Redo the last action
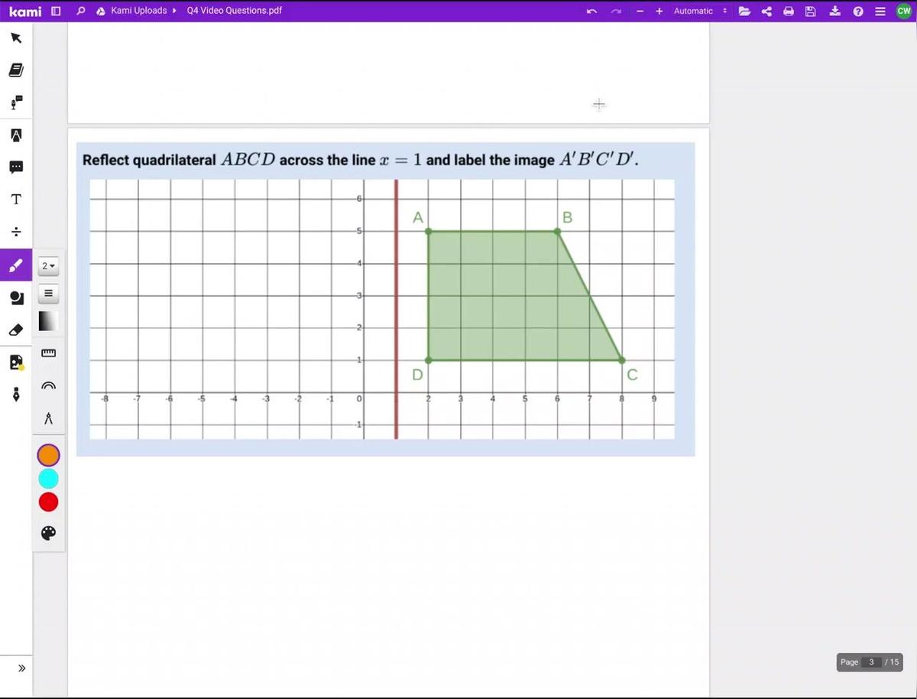The image size is (917, 699). pos(616,11)
